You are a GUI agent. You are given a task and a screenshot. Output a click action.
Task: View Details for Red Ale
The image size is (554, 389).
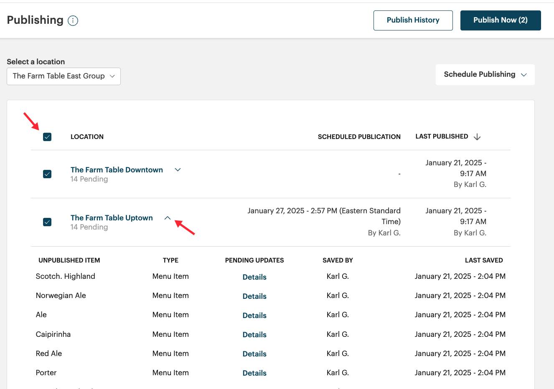click(x=254, y=354)
